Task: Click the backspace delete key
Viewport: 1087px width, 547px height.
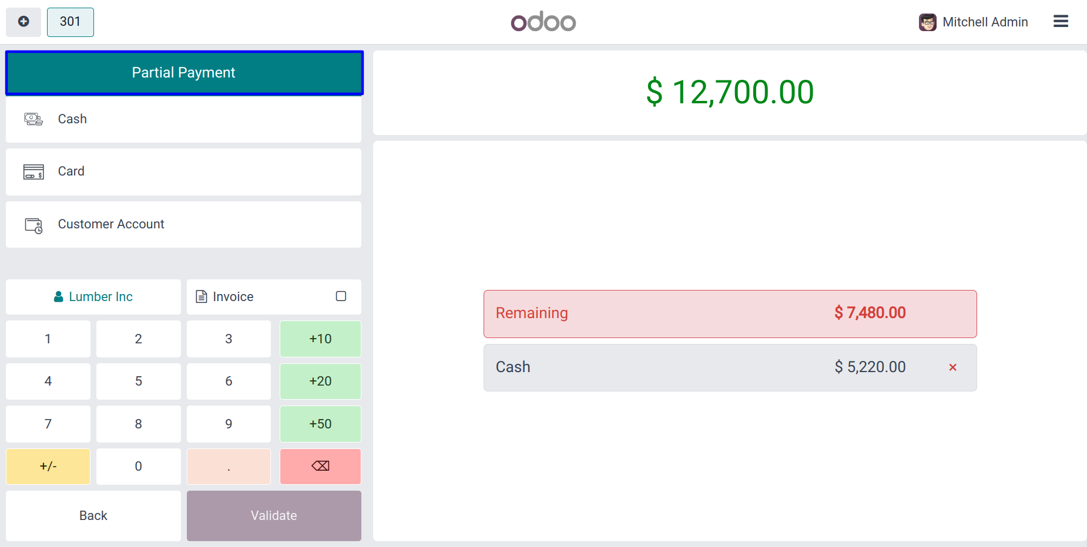Action: pyautogui.click(x=320, y=466)
